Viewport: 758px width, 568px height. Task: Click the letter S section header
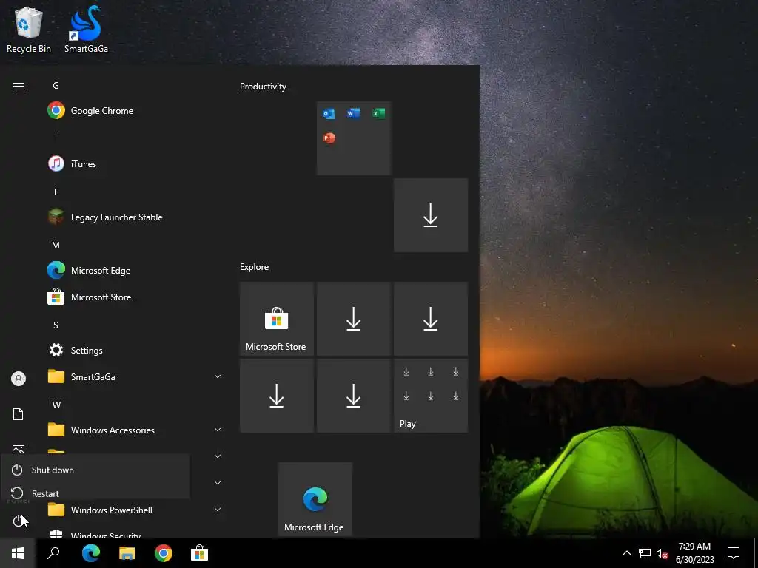click(56, 325)
